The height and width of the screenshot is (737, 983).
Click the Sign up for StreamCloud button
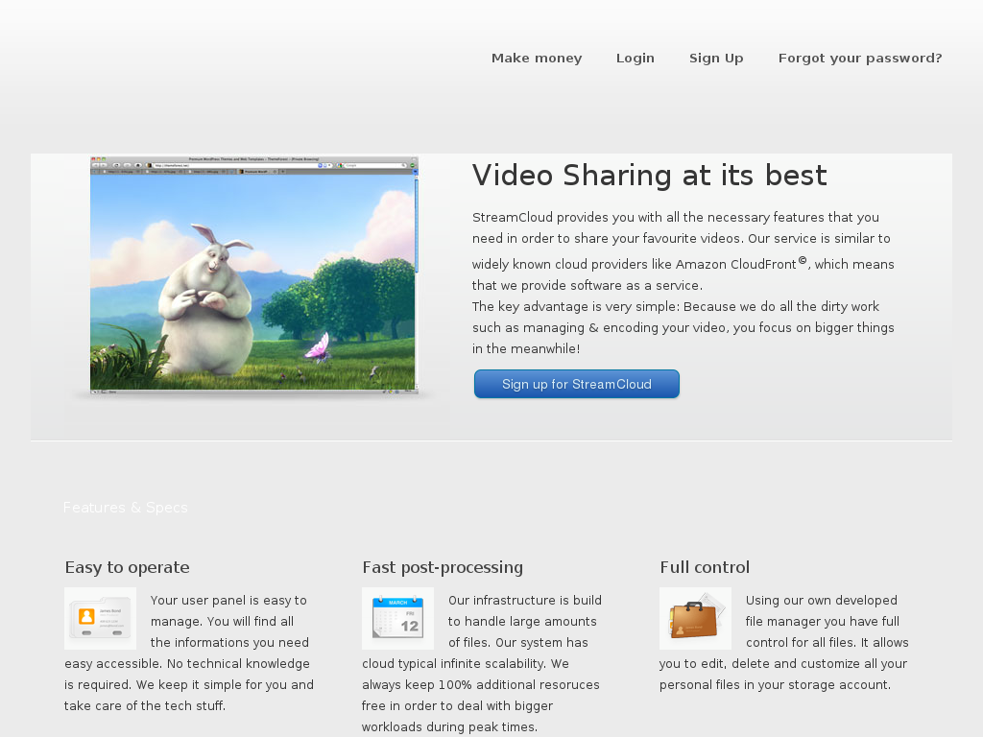click(577, 384)
